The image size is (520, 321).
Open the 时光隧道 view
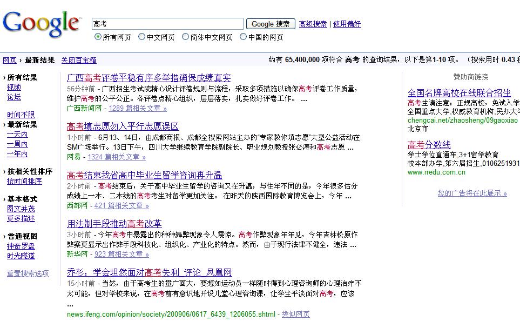click(21, 256)
